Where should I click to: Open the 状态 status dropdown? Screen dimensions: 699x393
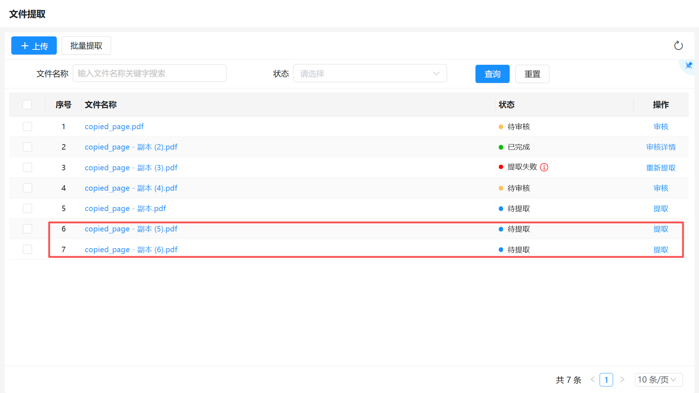coord(370,74)
